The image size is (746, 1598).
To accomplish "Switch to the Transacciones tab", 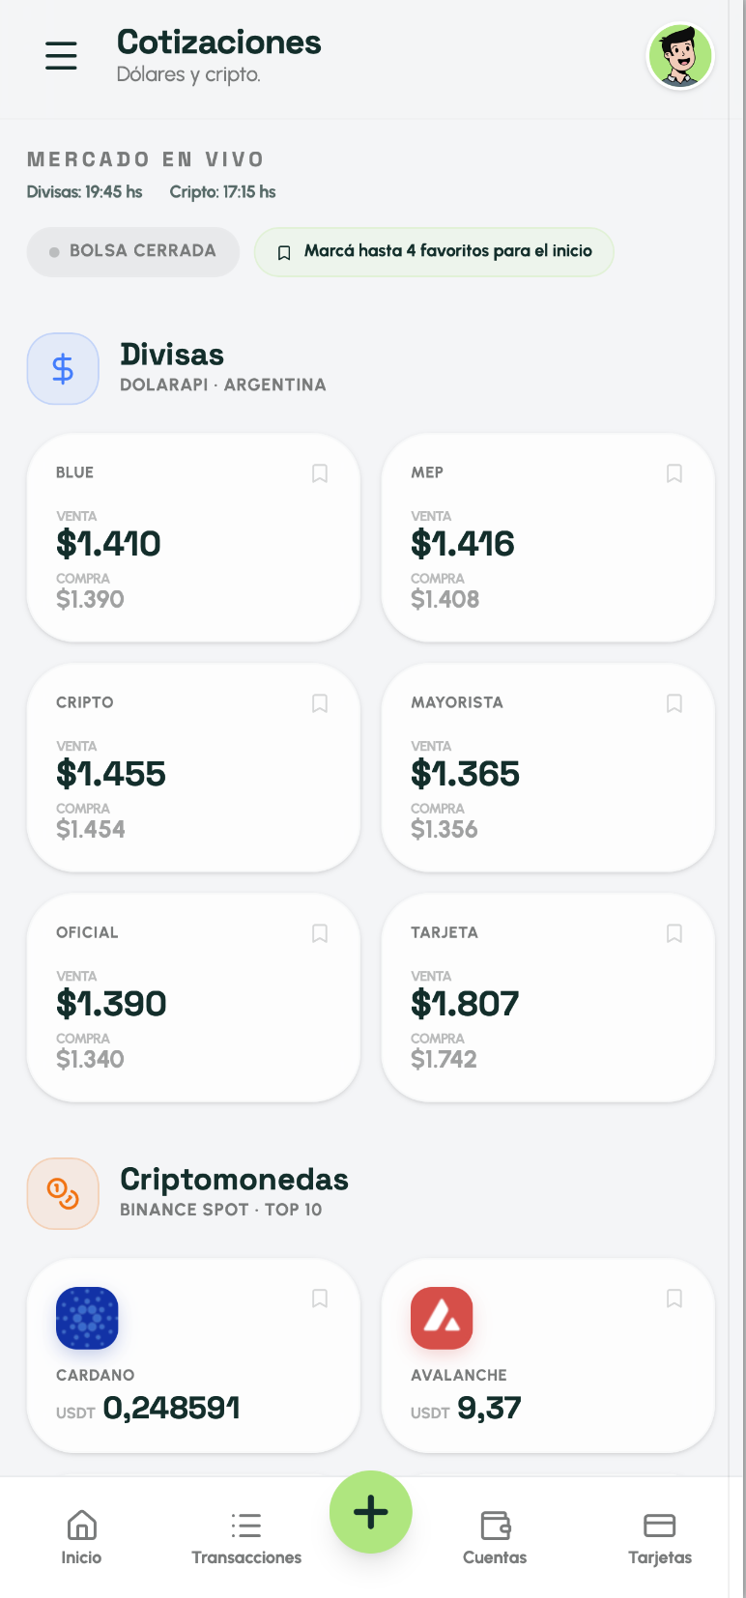I will pos(246,1536).
